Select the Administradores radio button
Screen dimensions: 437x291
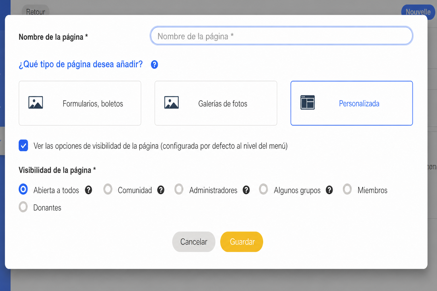(x=179, y=189)
